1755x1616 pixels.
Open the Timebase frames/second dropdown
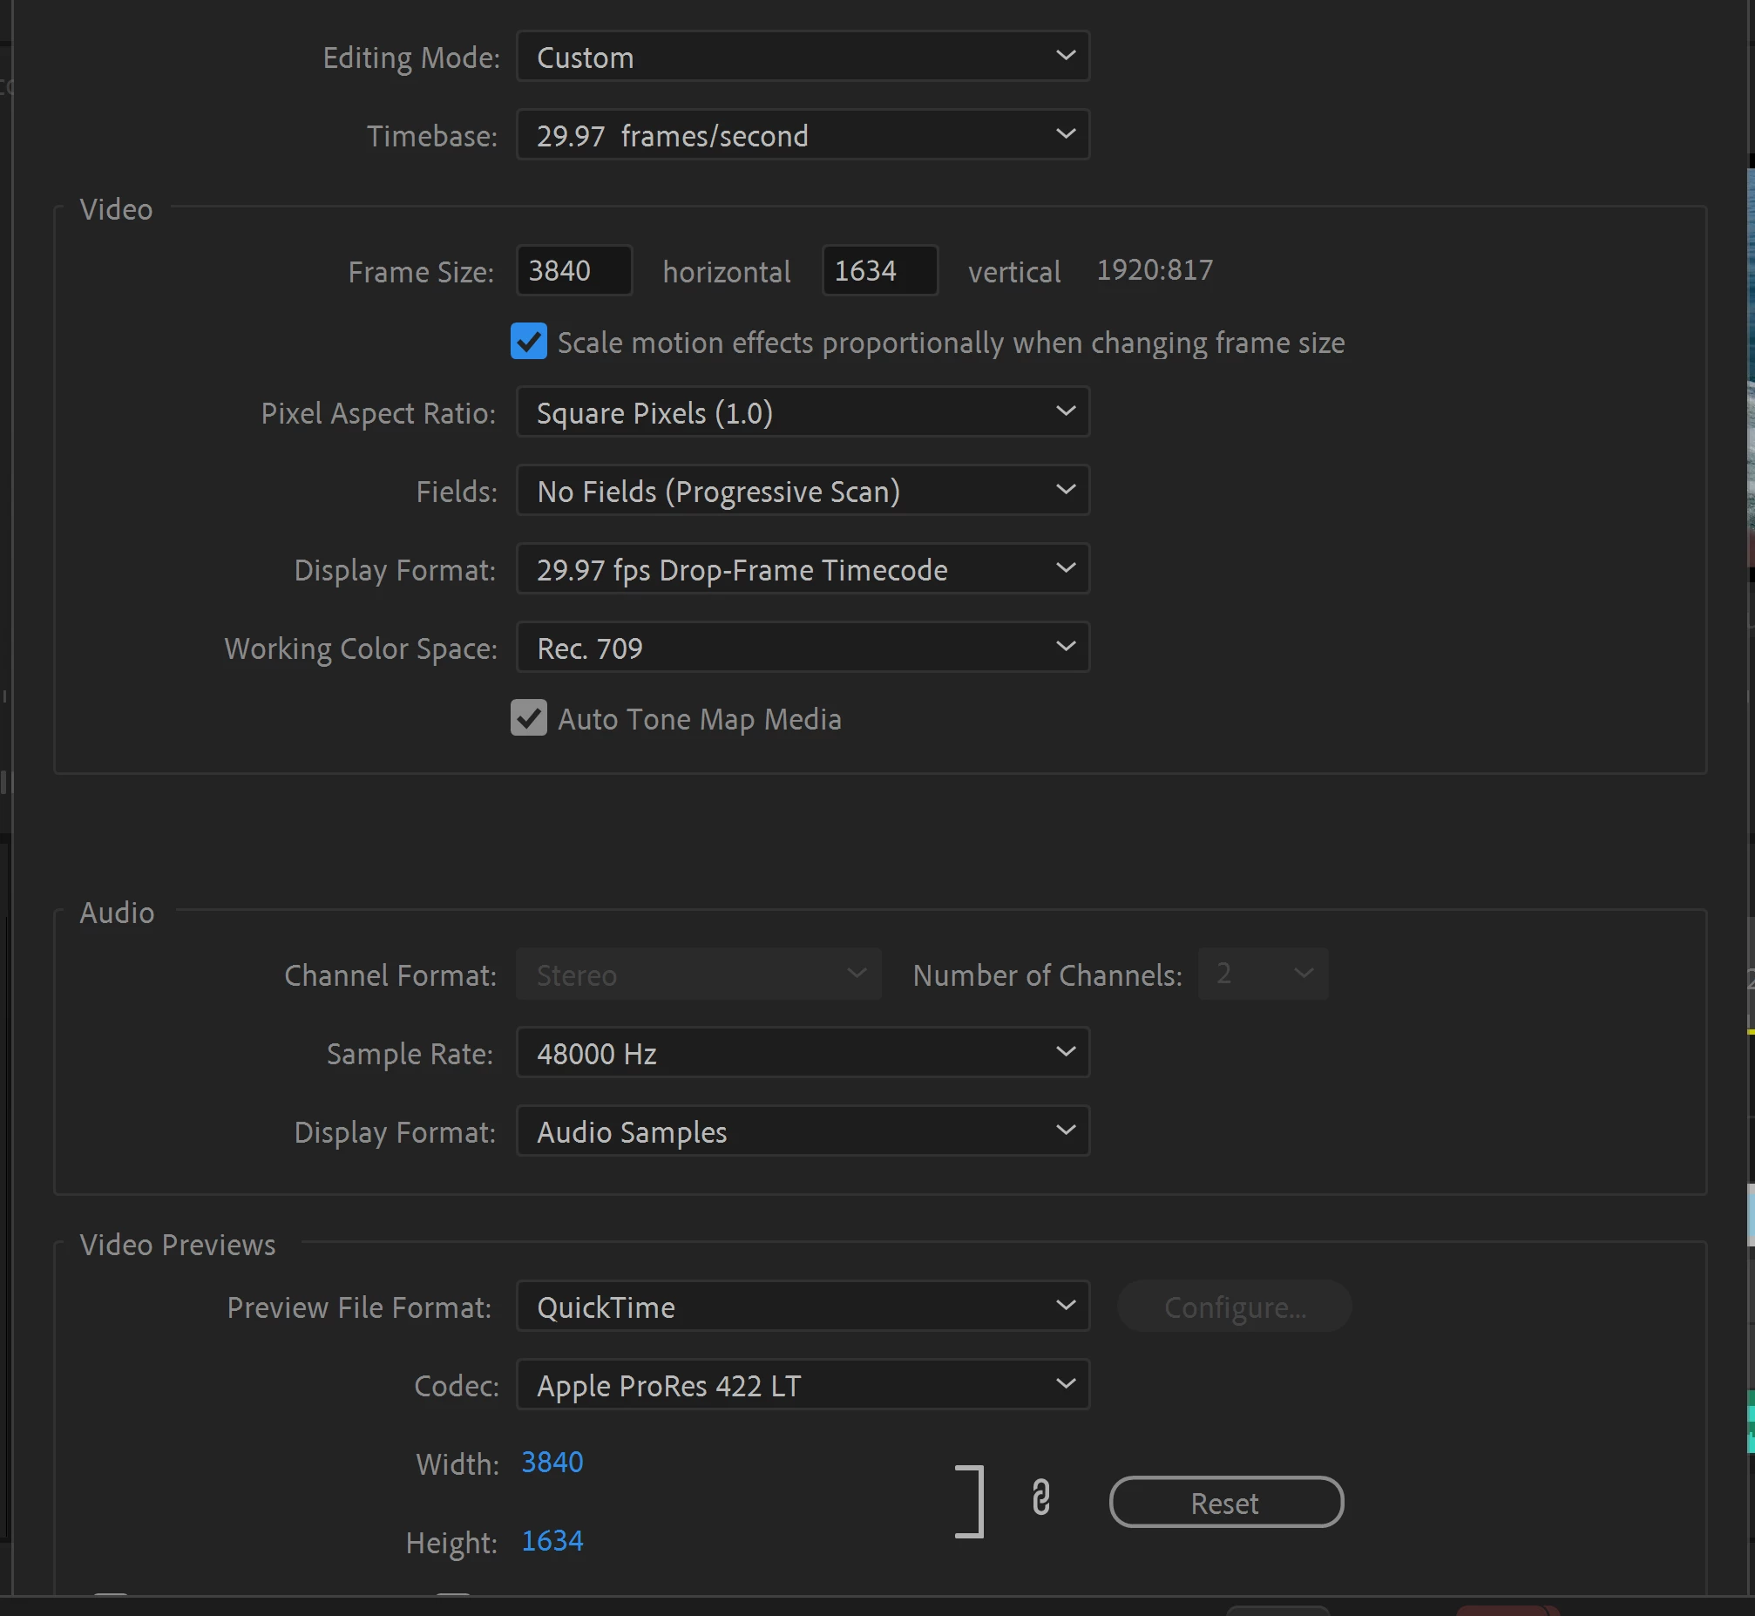point(803,136)
